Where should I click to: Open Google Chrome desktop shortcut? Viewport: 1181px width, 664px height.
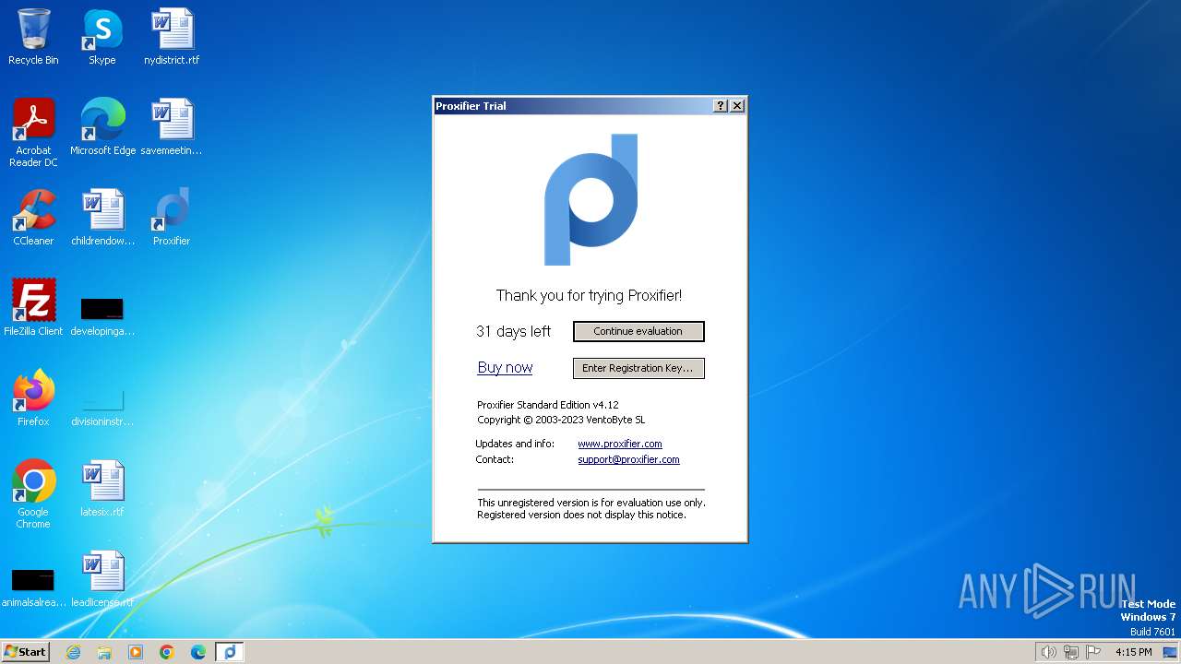(x=33, y=494)
